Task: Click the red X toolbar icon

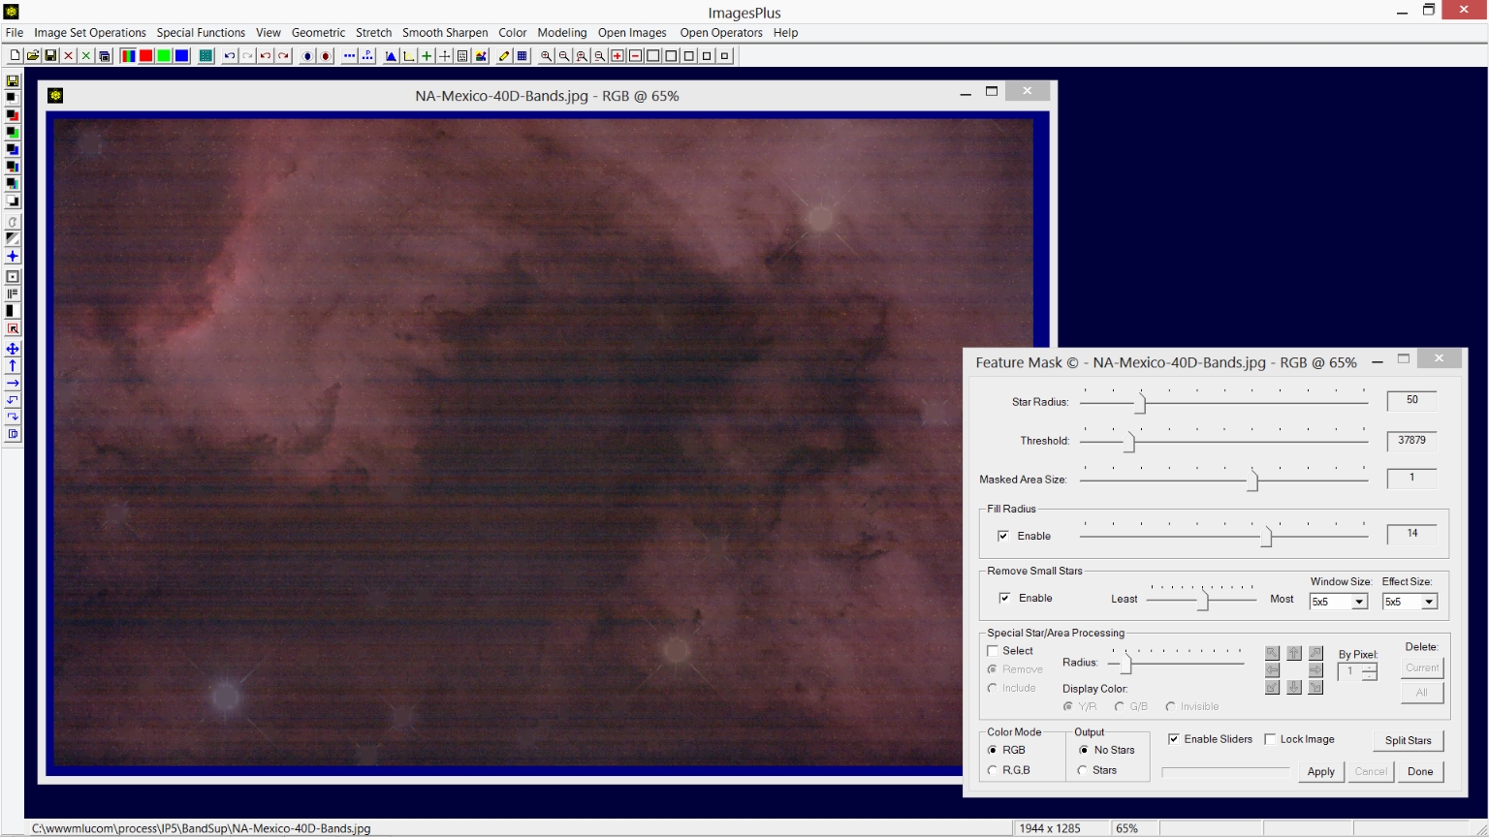Action: [68, 56]
